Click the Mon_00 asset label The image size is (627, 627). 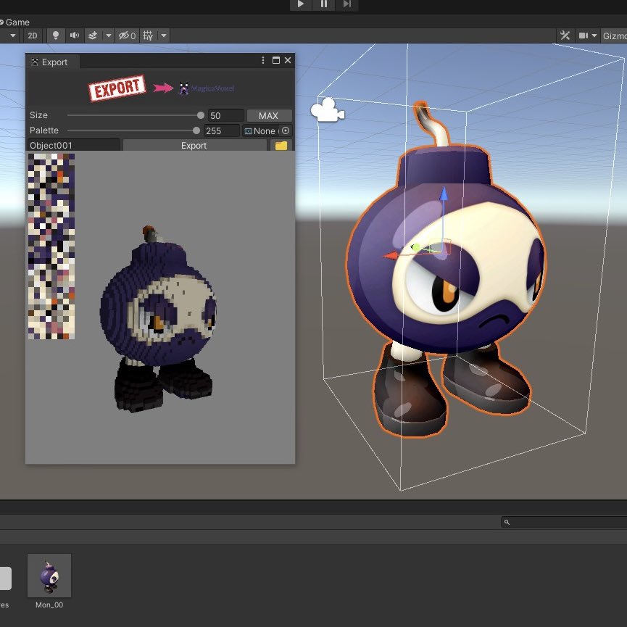click(x=49, y=605)
